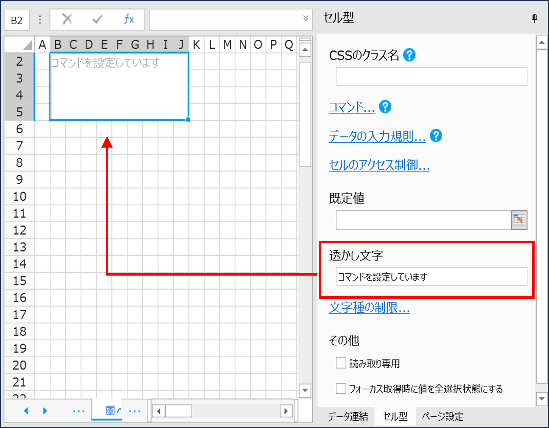Click the vertical split handle above the grid scrollbar

tap(305, 39)
